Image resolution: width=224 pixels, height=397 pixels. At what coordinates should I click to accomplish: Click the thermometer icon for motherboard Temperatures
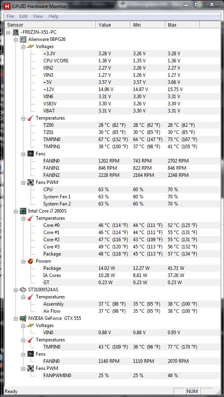point(30,118)
